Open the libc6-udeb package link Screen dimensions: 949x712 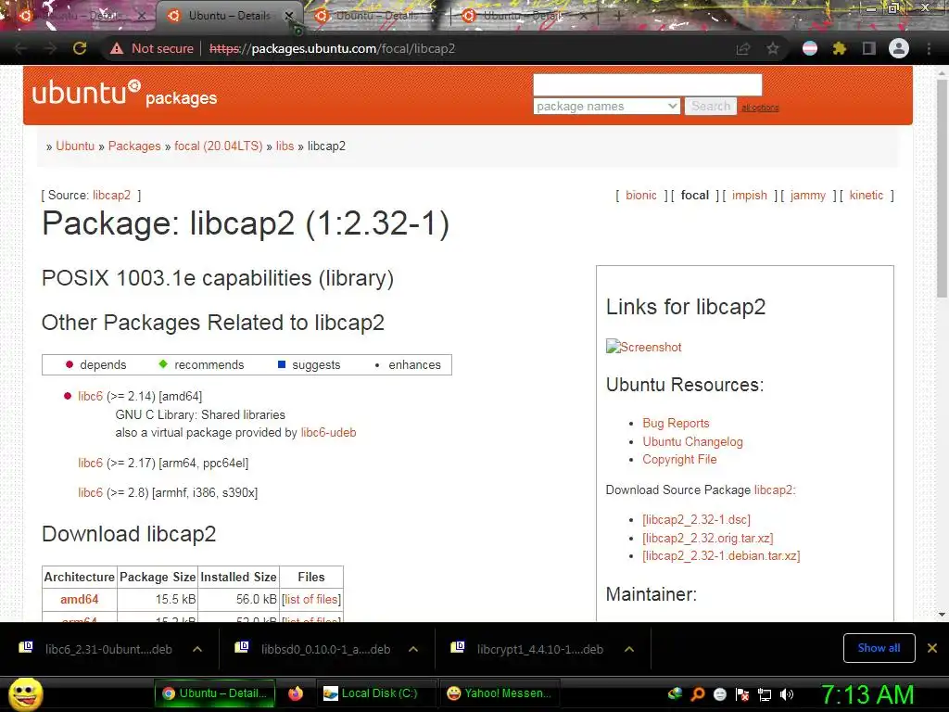(x=328, y=432)
